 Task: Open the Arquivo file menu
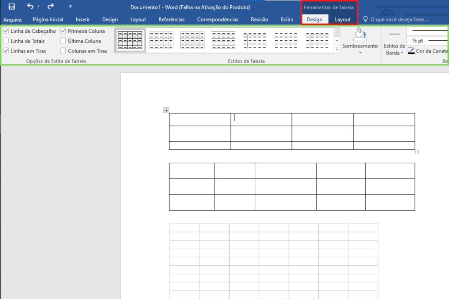(x=12, y=20)
